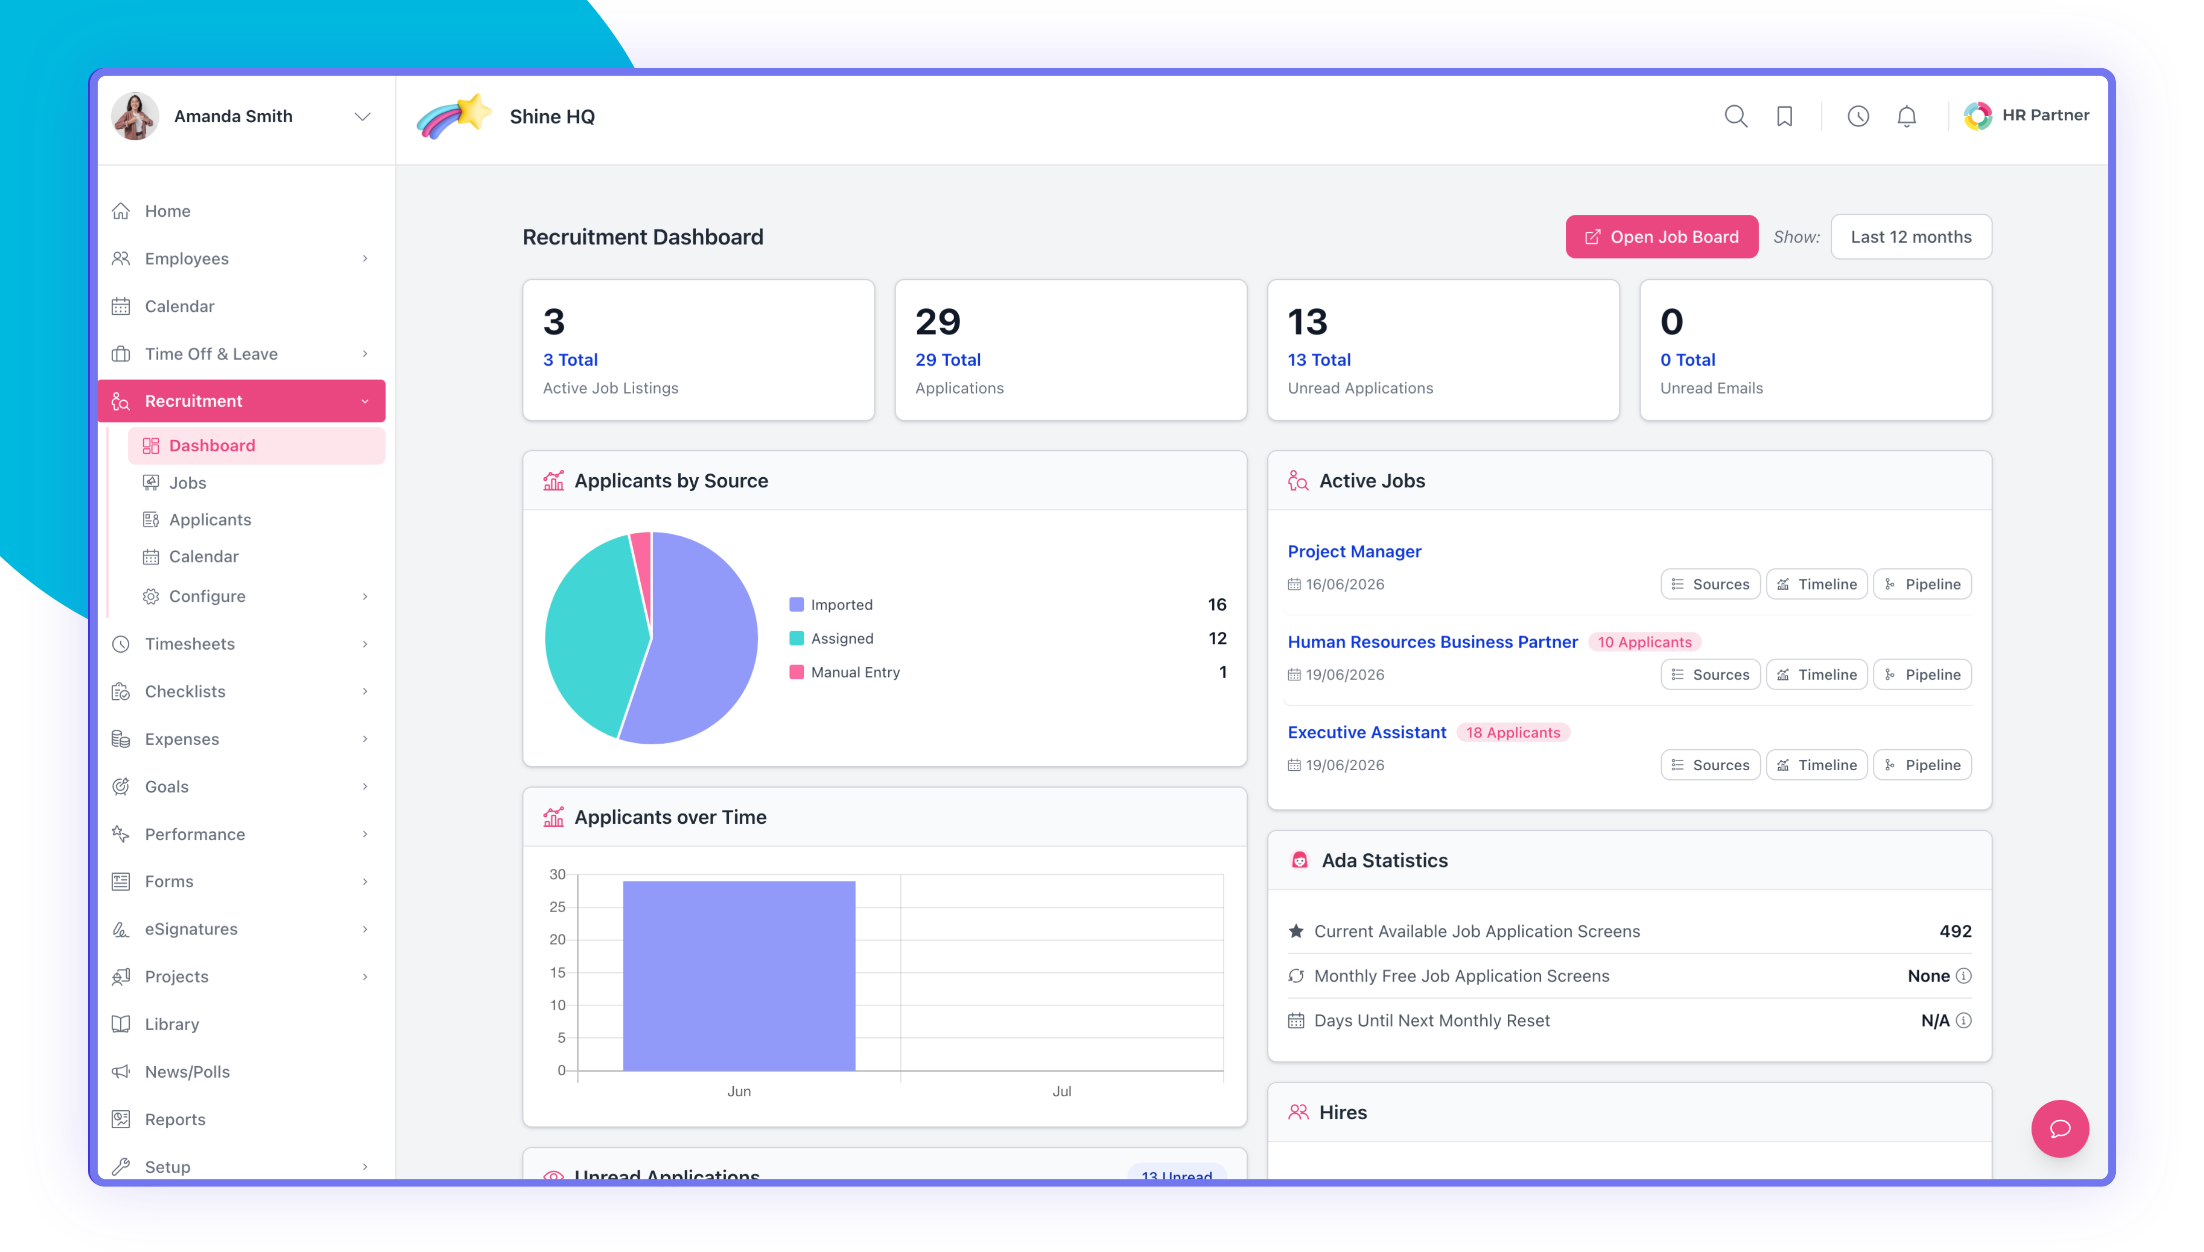Viewport: 2204px width, 1252px height.
Task: Expand the Time Off & Leave chevron
Action: pyautogui.click(x=365, y=354)
